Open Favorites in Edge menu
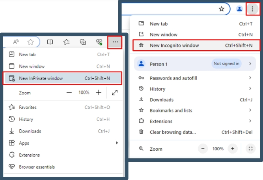 [x=63, y=107]
